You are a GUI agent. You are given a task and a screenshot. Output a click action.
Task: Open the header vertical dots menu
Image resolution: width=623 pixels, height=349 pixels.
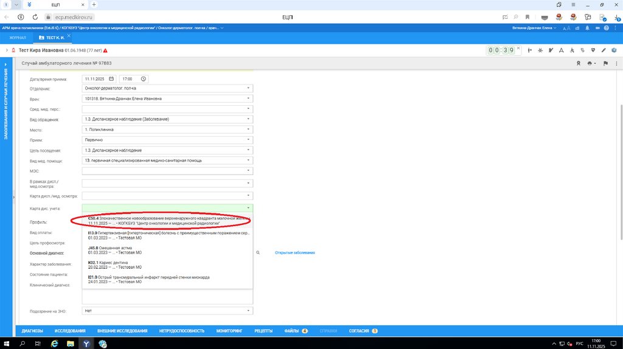[615, 28]
